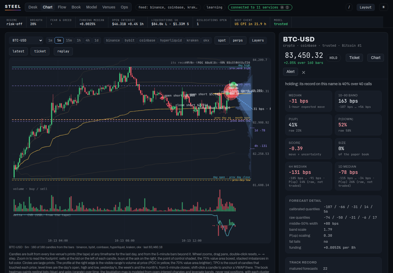Click the Chart button in the BTC-USD panel

pyautogui.click(x=376, y=58)
